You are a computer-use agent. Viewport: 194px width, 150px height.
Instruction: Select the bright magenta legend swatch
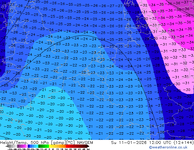coord(24,146)
